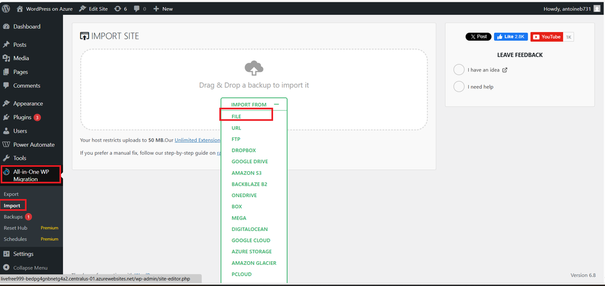Select MEGA import option
Screen dimensions: 605x286
239,218
